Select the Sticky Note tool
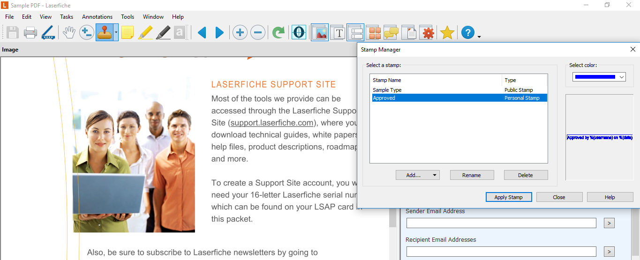 (x=128, y=32)
